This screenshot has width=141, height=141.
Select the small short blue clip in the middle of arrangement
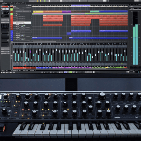click(69, 33)
